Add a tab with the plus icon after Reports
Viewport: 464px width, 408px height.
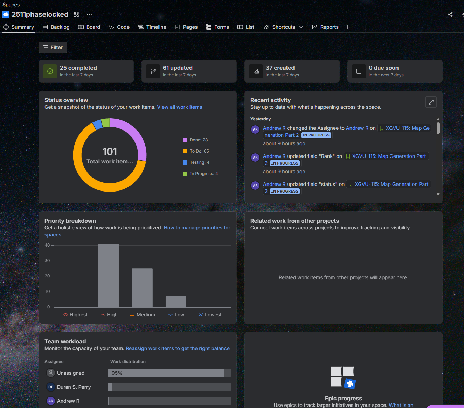coord(348,27)
